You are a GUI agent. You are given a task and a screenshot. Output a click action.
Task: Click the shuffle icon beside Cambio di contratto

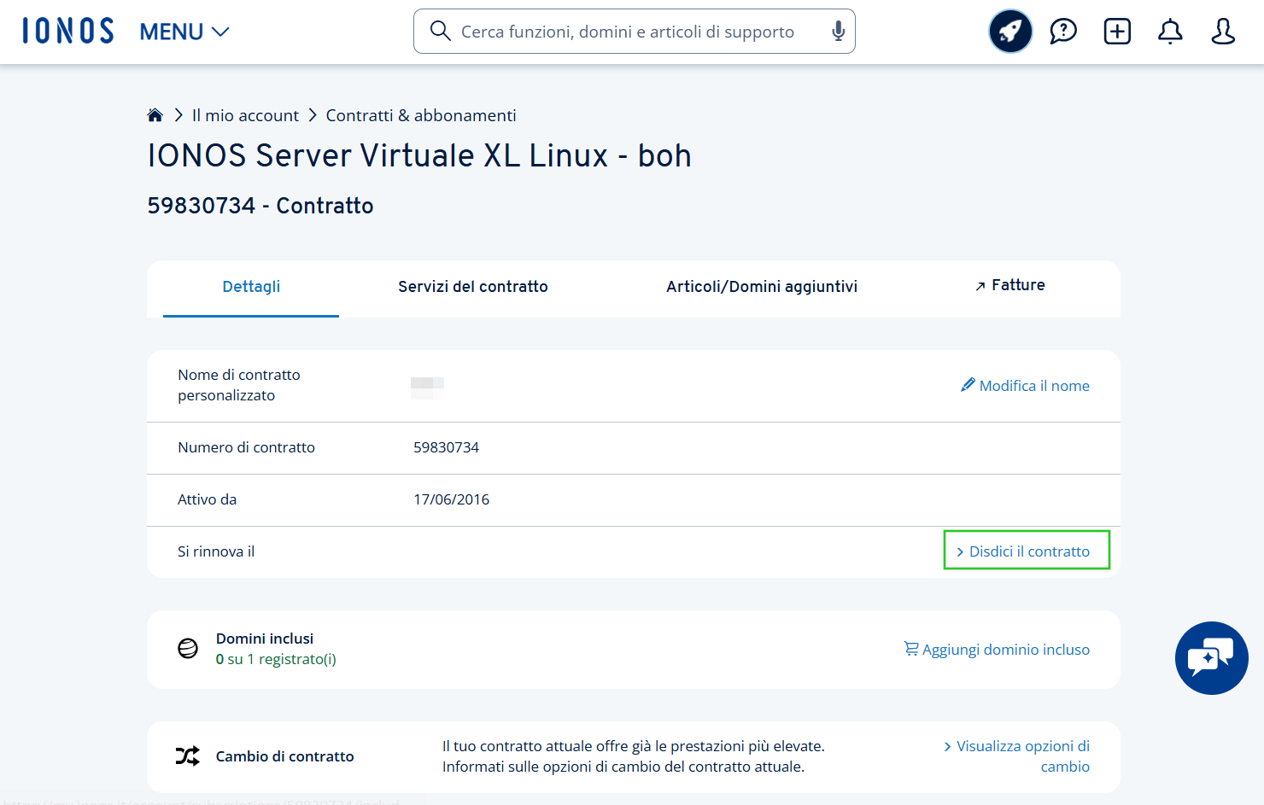coord(188,755)
